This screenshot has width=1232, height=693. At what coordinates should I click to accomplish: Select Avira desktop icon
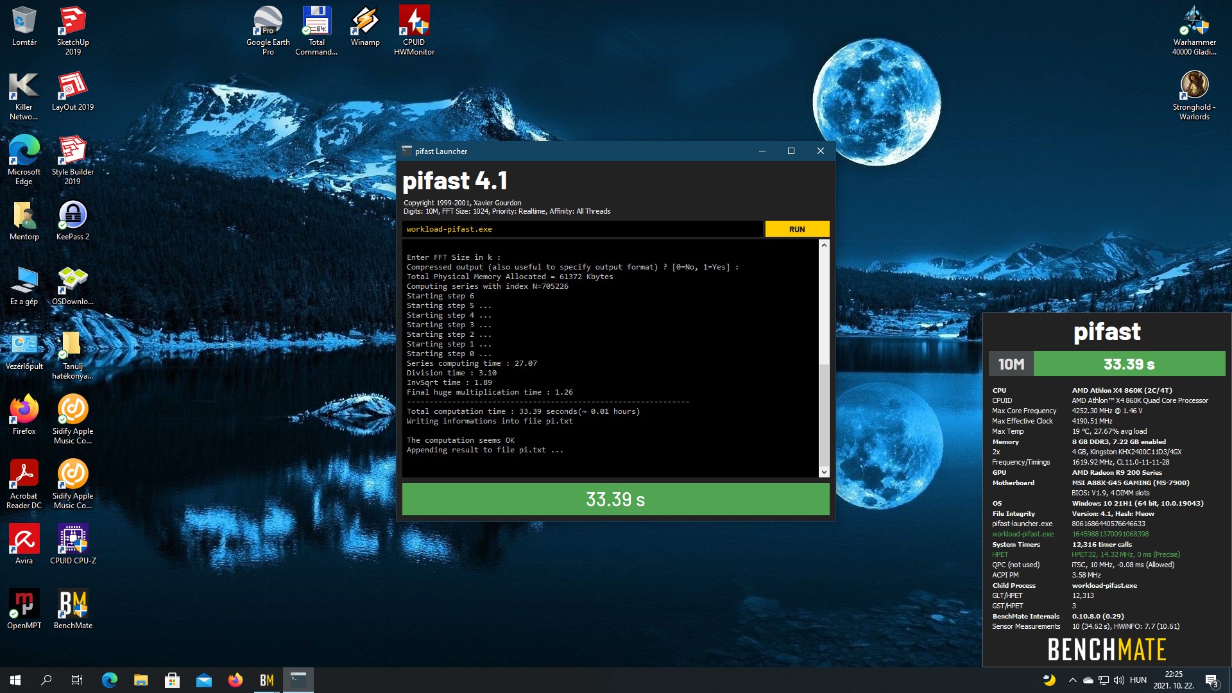(x=24, y=544)
